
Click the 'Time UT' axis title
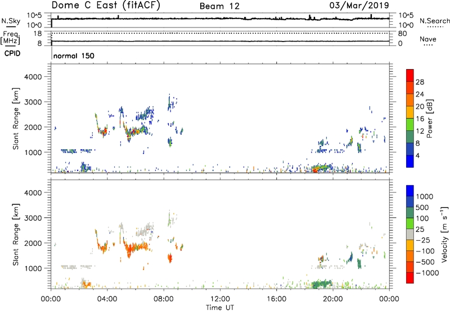click(220, 308)
